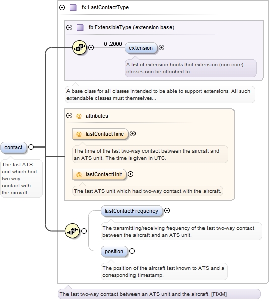Click the sequence compositor icon near lastContactFrequency
Screen dimensions: 270x301
click(x=72, y=231)
